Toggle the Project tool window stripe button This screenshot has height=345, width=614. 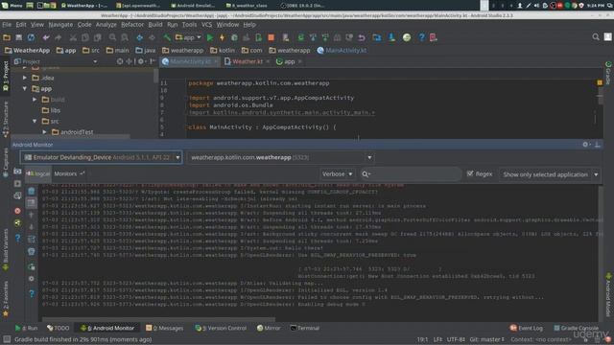(6, 76)
